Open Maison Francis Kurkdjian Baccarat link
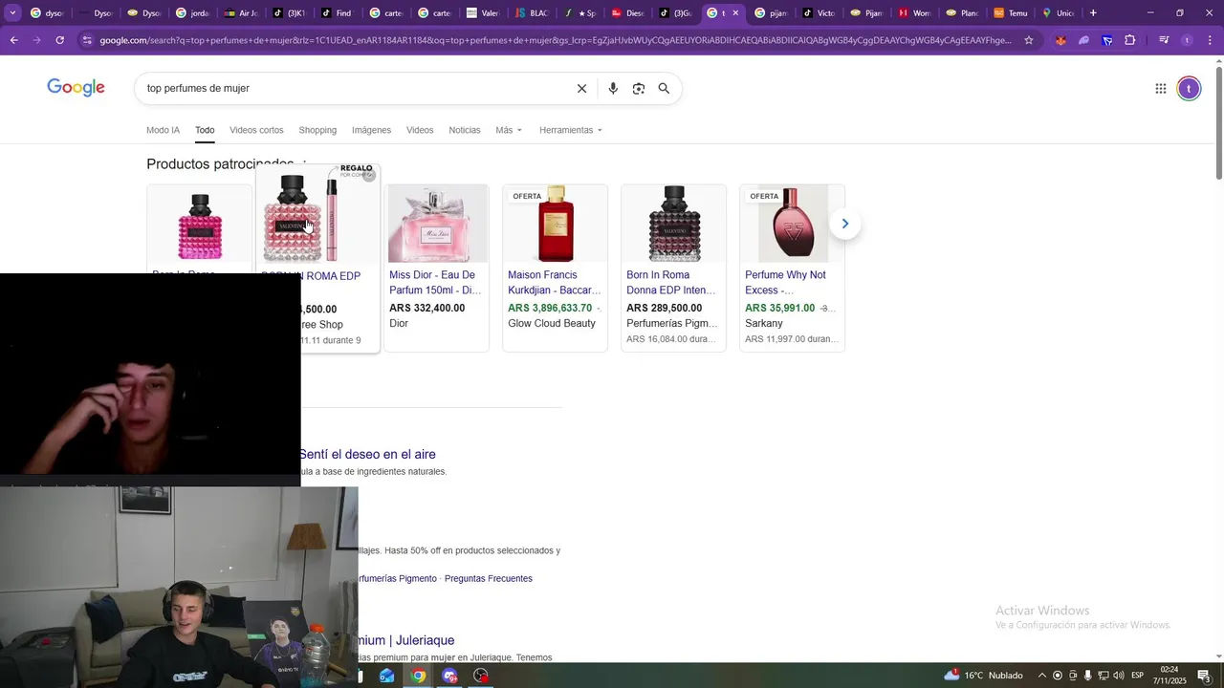Screen dimensions: 1224x688 tap(554, 282)
